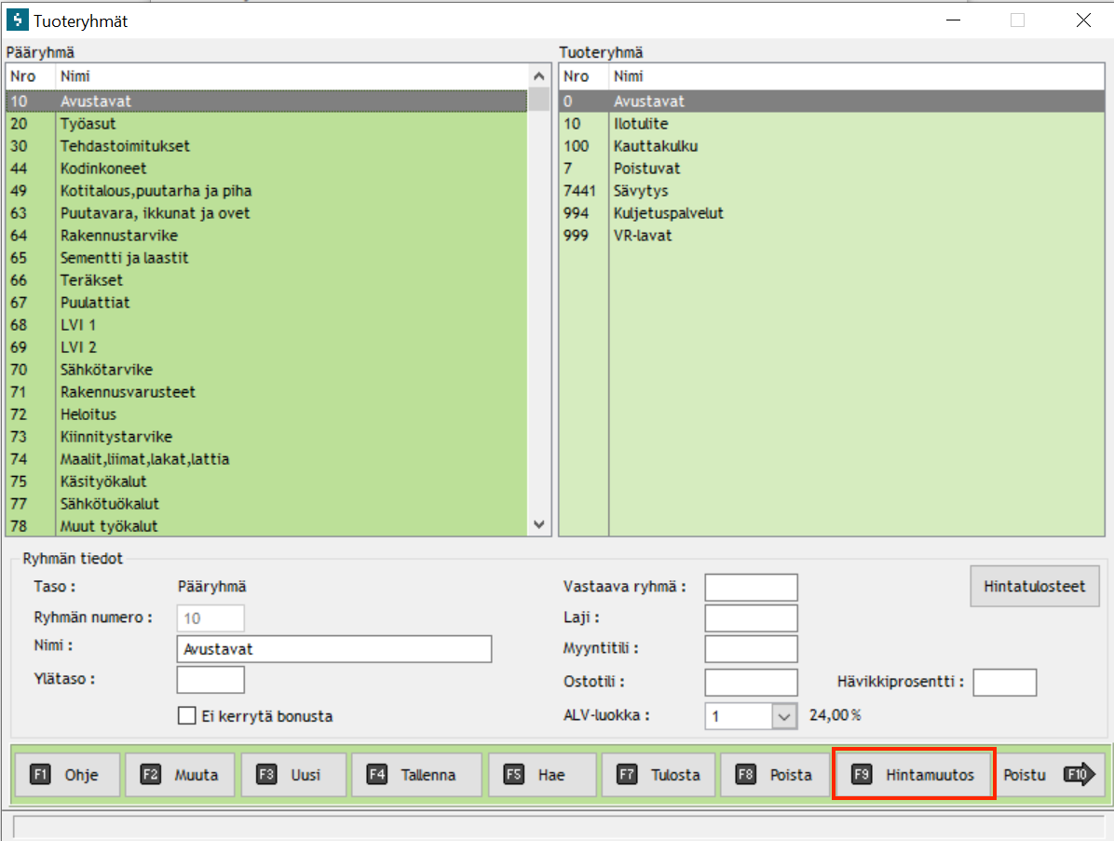Save with the F4 Tallenna button
1114x841 pixels.
pyautogui.click(x=415, y=775)
